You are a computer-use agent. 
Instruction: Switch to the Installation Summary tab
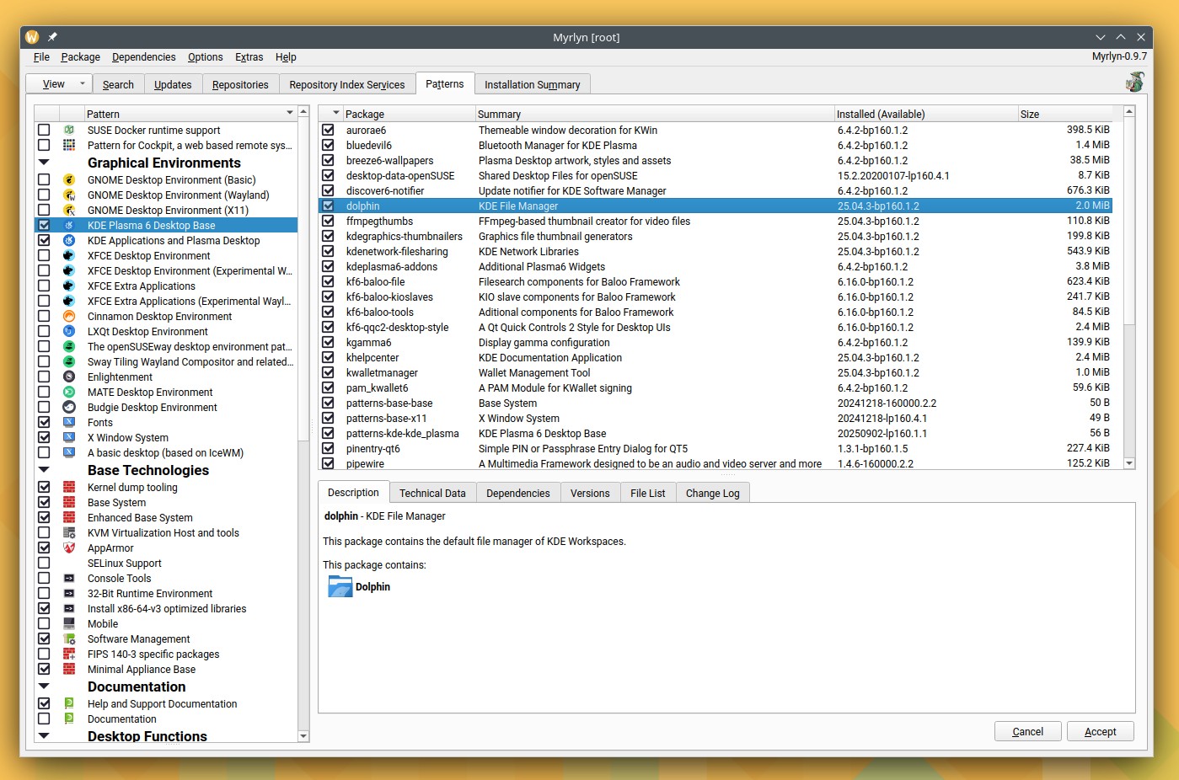coord(532,85)
